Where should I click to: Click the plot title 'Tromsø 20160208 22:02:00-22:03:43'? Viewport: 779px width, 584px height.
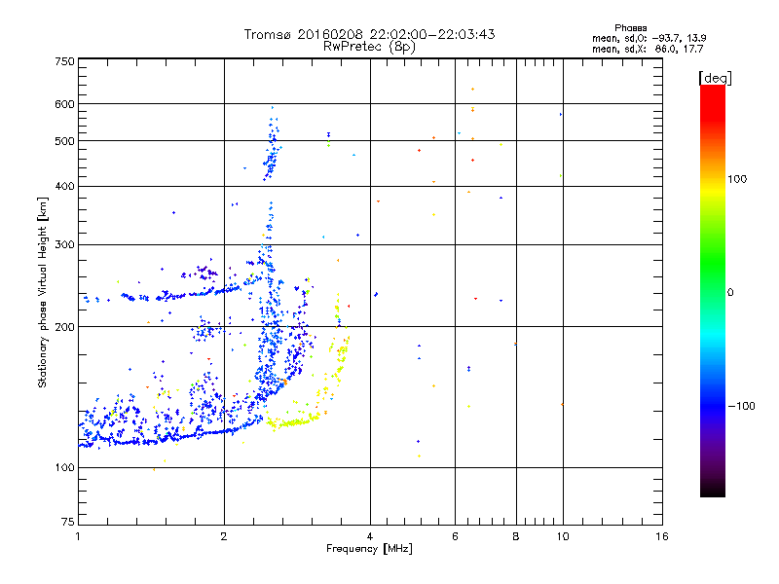coord(369,34)
